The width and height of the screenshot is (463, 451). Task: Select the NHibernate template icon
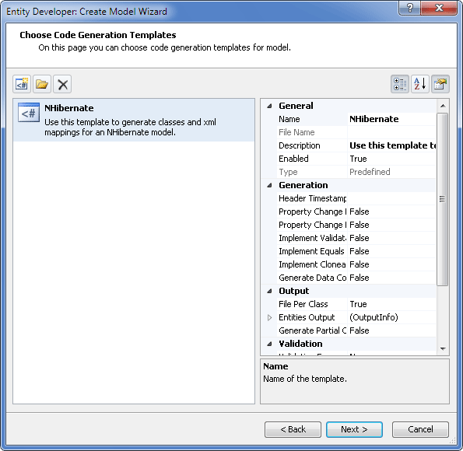29,113
